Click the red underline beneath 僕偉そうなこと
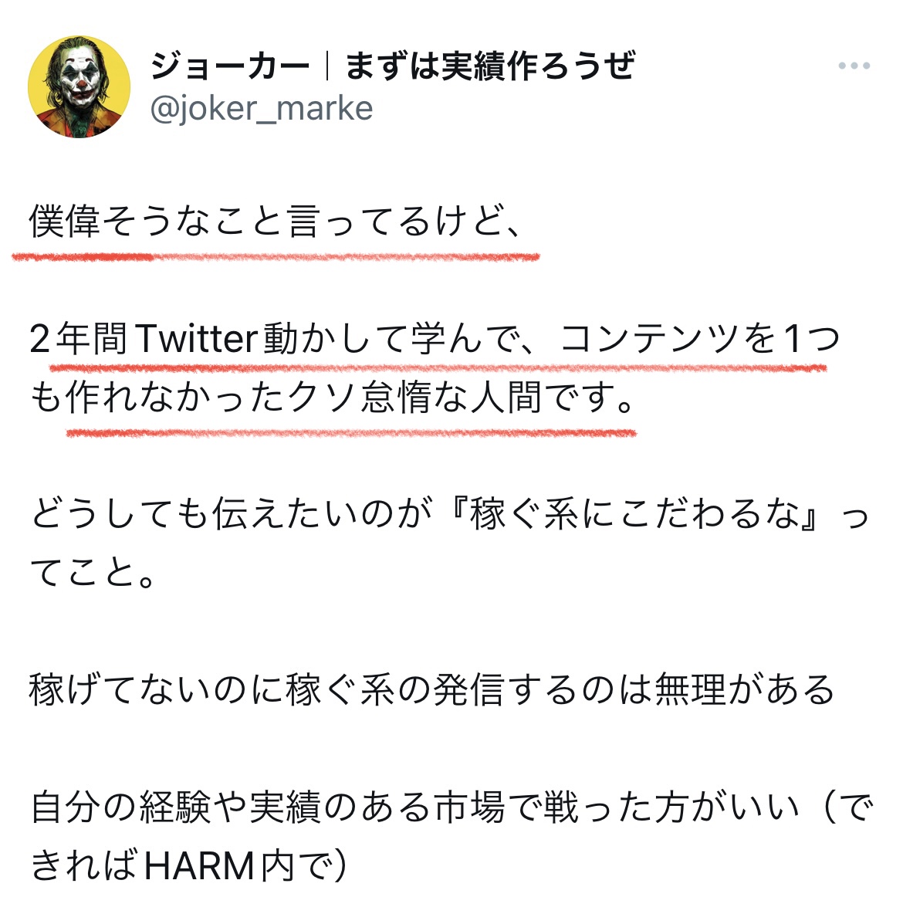903x897 pixels. (276, 257)
